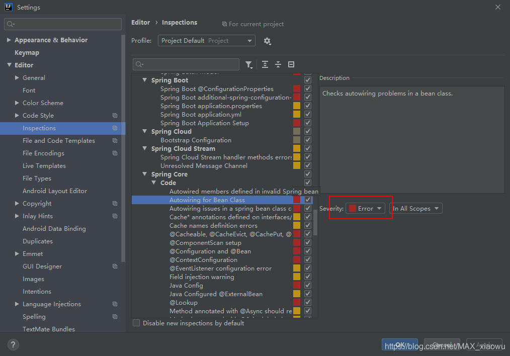Screen dimensions: 510x356
Task: Open Live Templates settings page
Action: [44, 166]
